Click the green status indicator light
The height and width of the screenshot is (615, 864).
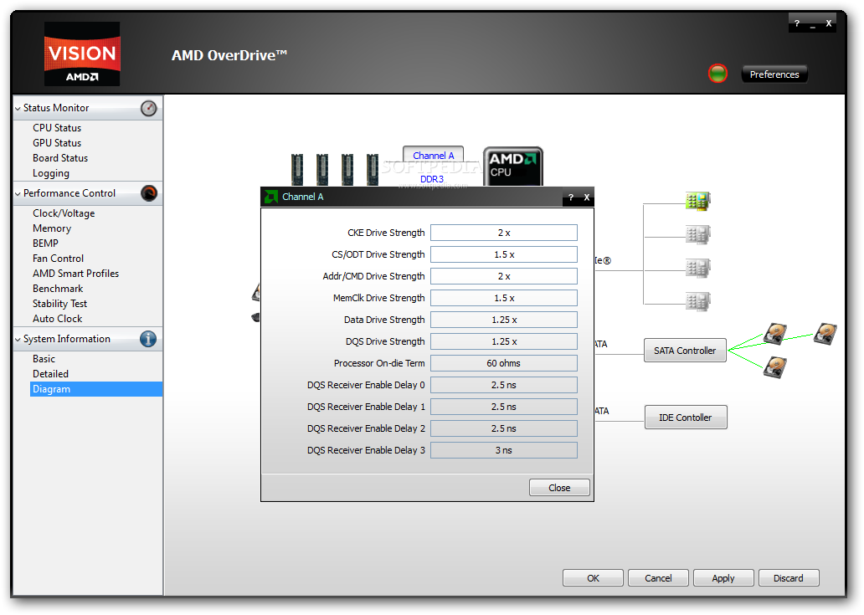click(x=717, y=74)
